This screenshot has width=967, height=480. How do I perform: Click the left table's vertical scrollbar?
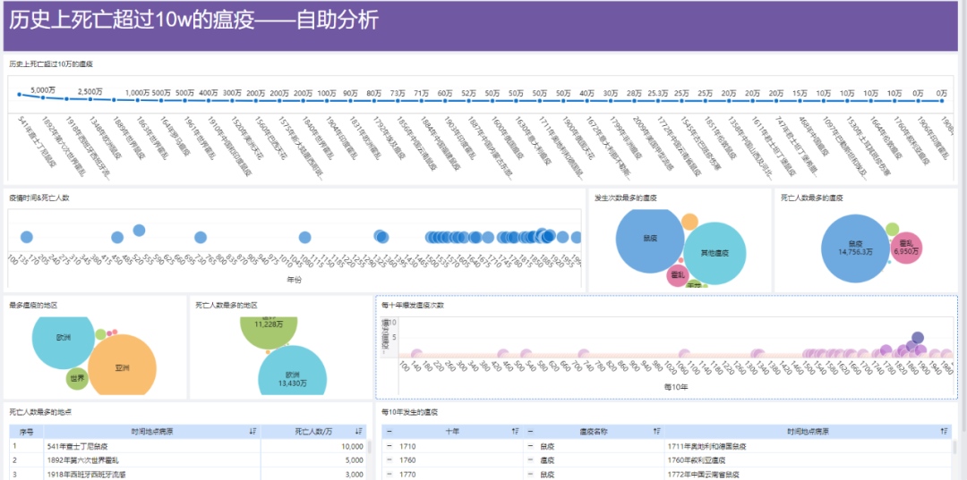(370, 448)
